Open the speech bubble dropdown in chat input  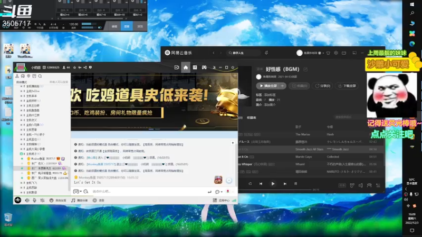point(218,192)
